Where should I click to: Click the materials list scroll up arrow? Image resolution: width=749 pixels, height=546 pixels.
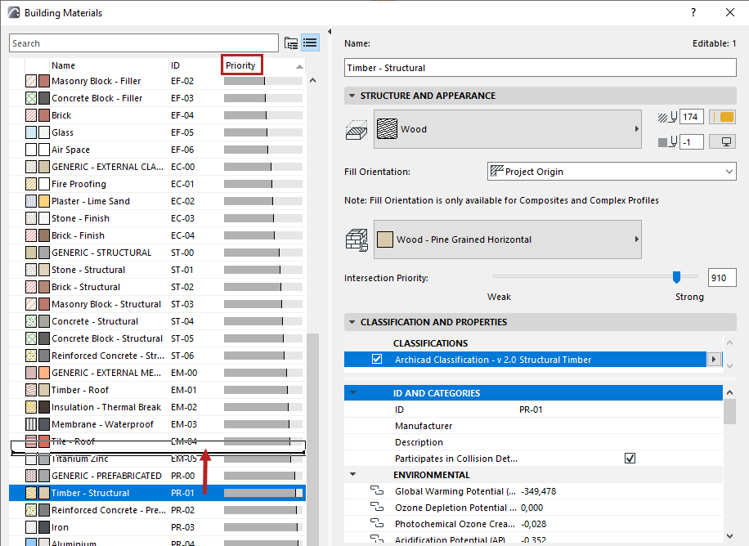coord(313,80)
